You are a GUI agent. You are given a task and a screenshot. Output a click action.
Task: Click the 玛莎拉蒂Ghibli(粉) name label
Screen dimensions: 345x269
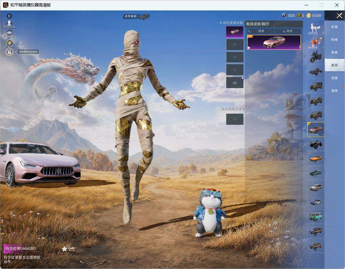pyautogui.click(x=21, y=248)
